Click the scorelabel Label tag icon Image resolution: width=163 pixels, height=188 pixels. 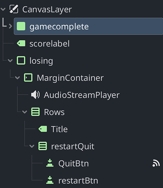click(21, 43)
